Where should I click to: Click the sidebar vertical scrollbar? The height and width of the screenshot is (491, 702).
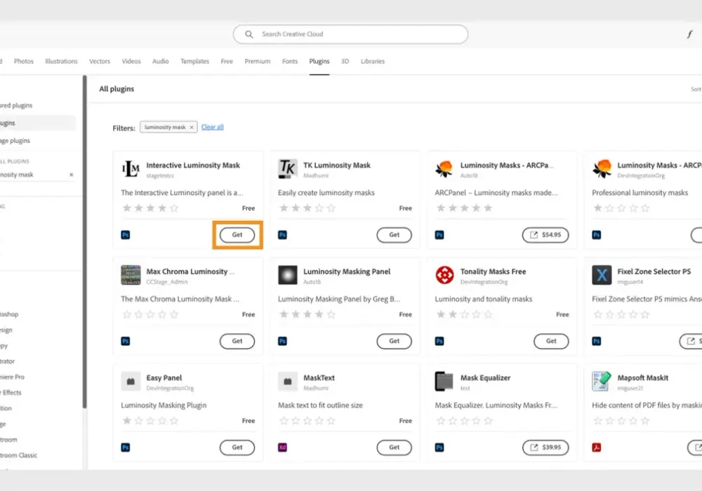85,241
